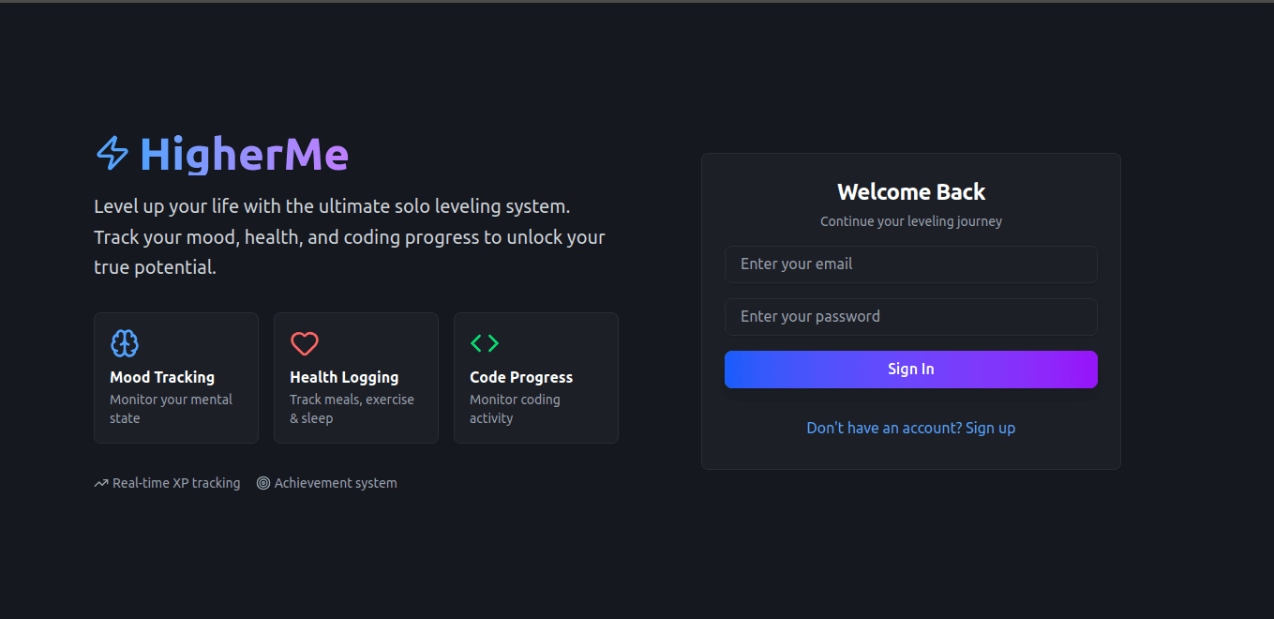Click the code brackets icon

pos(485,343)
